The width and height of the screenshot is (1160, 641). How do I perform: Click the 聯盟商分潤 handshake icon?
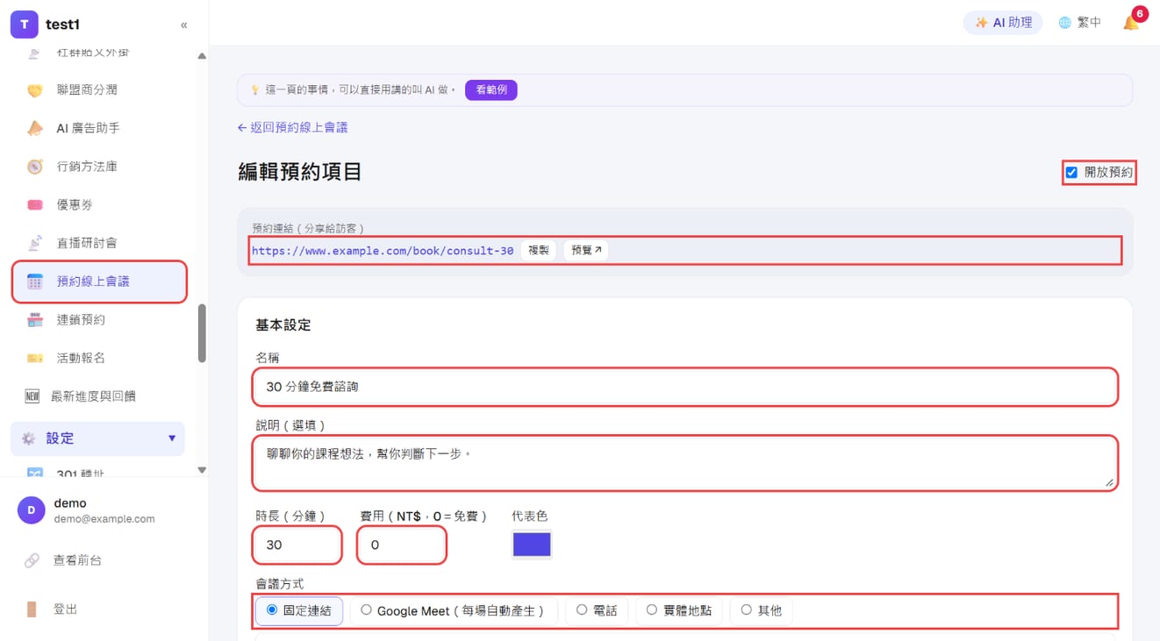click(34, 90)
